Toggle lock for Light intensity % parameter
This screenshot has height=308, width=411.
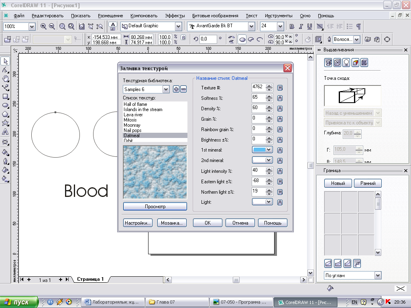coord(280,171)
